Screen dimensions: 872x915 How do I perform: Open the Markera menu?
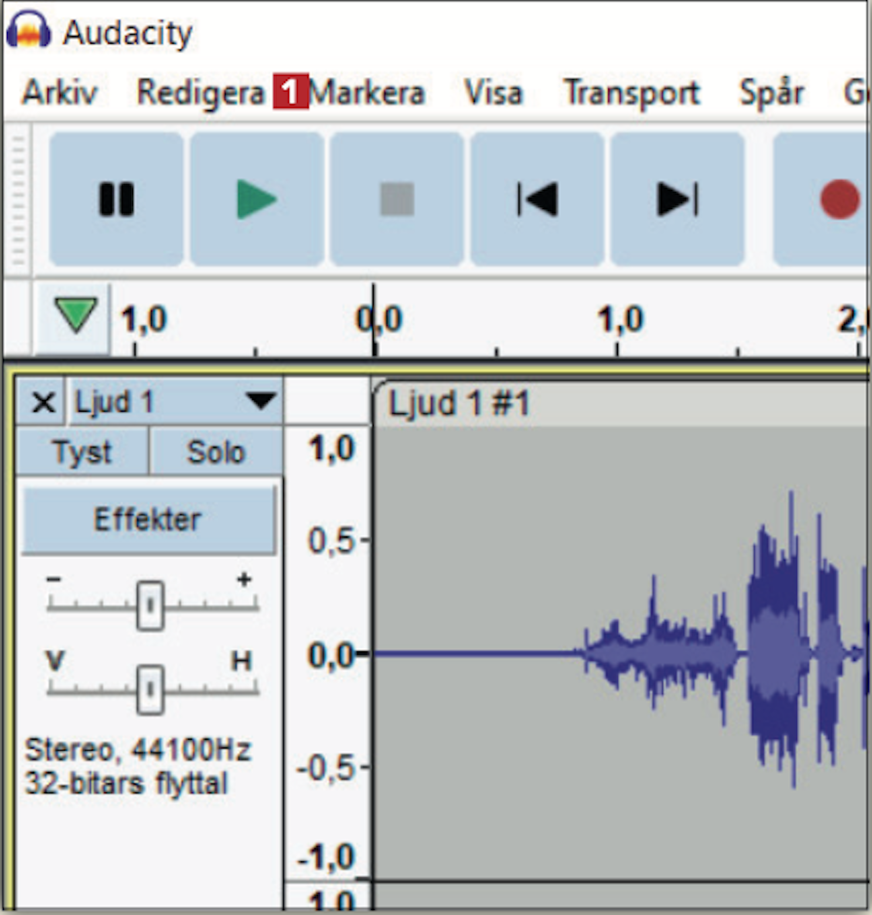point(367,92)
